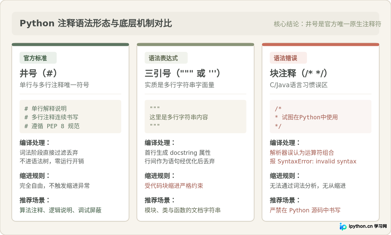Click the heading 三引号（""" 或 '''）
Image resolution: width=391 pixels, height=235 pixels.
183,73
